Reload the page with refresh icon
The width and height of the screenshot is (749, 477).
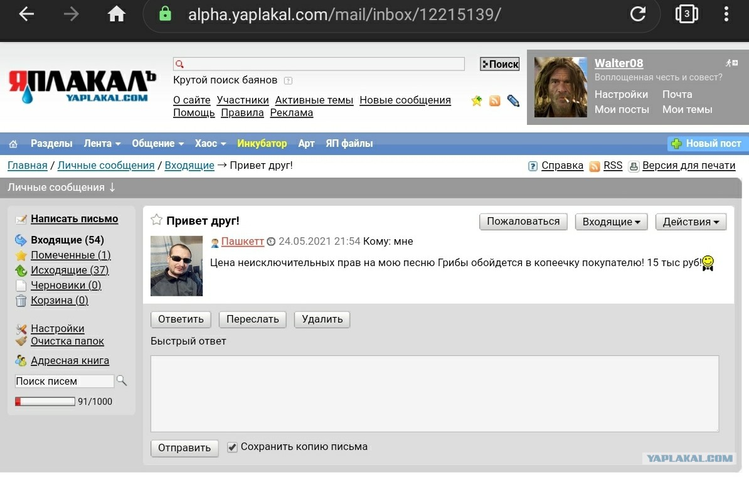[638, 14]
